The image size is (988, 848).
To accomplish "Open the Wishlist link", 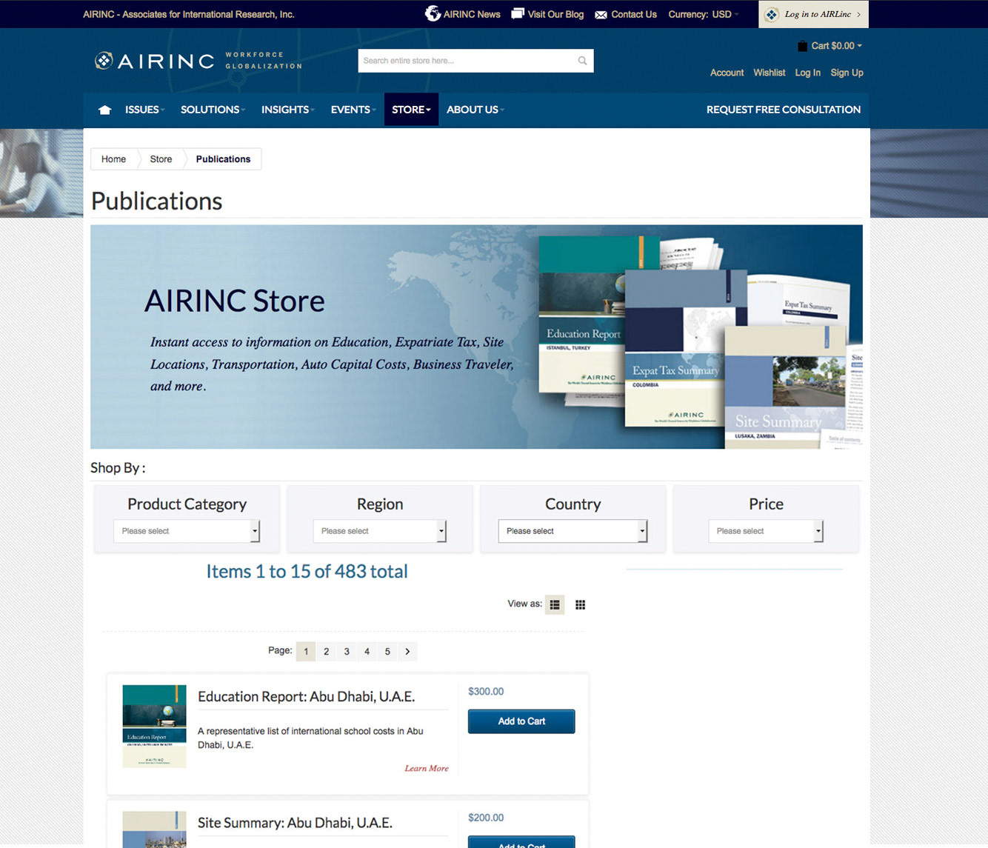I will click(770, 73).
